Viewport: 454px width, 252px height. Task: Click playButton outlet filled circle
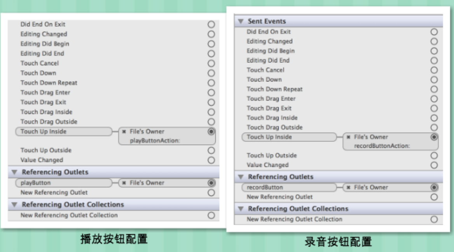pos(211,183)
